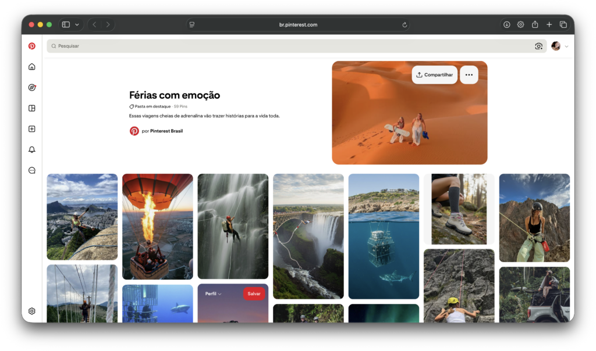The height and width of the screenshot is (351, 596).
Task: Open the bungee jump waterfall pin
Action: (x=308, y=236)
